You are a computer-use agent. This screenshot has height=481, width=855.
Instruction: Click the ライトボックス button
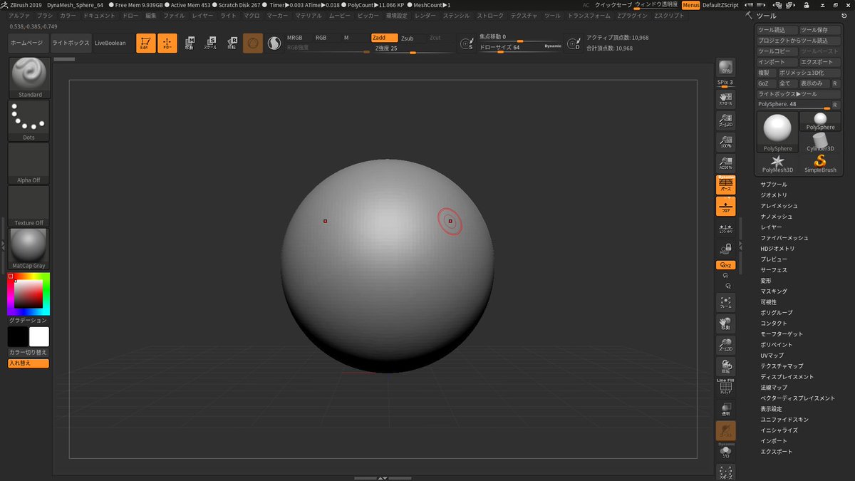pos(71,43)
